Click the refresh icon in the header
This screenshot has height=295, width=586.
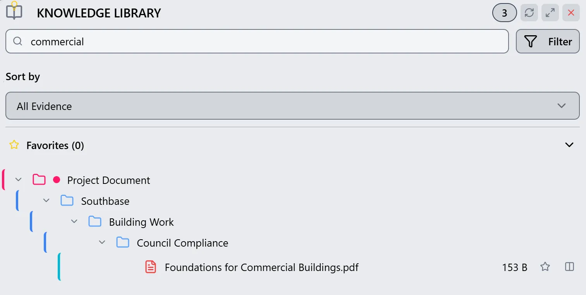pos(529,13)
